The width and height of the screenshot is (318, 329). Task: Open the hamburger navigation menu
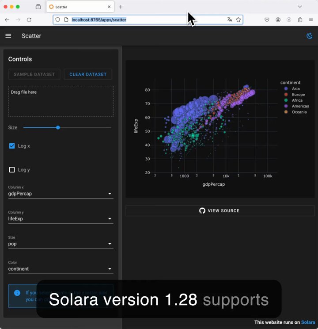point(8,36)
